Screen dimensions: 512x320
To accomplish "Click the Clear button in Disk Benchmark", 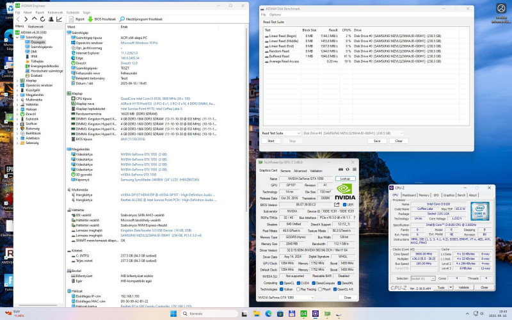I will 399,141.
